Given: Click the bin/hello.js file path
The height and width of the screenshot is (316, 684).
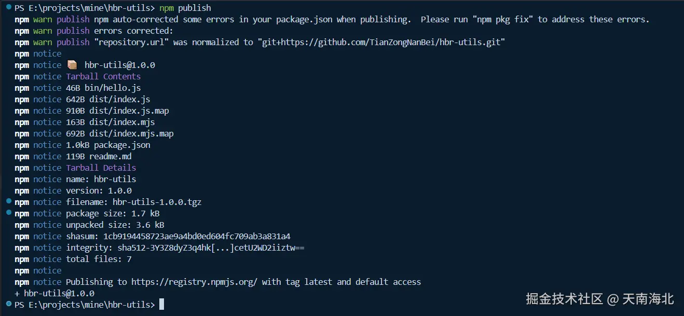Looking at the screenshot, I should [113, 88].
